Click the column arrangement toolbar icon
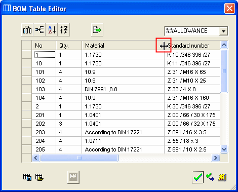The image size is (238, 192). pos(27,30)
